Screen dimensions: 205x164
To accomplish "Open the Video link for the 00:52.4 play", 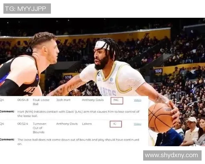I will pyautogui.click(x=138, y=124).
